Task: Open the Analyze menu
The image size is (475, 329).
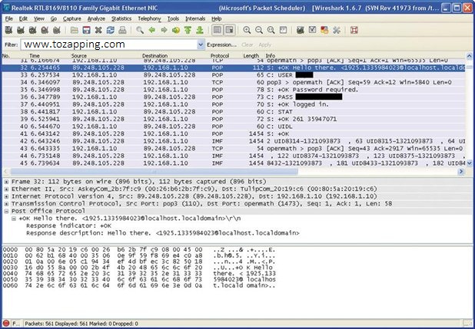Action: pyautogui.click(x=96, y=18)
